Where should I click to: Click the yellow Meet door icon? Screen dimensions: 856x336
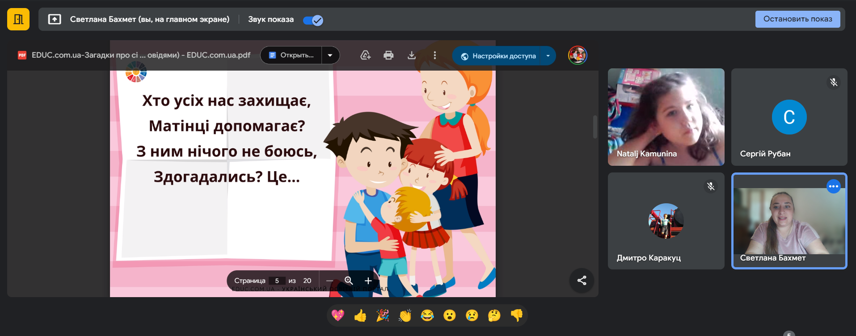[x=18, y=19]
